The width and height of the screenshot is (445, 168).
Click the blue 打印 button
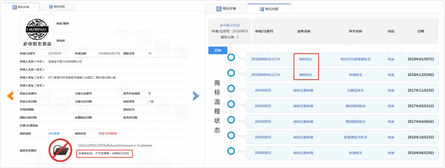[218, 51]
